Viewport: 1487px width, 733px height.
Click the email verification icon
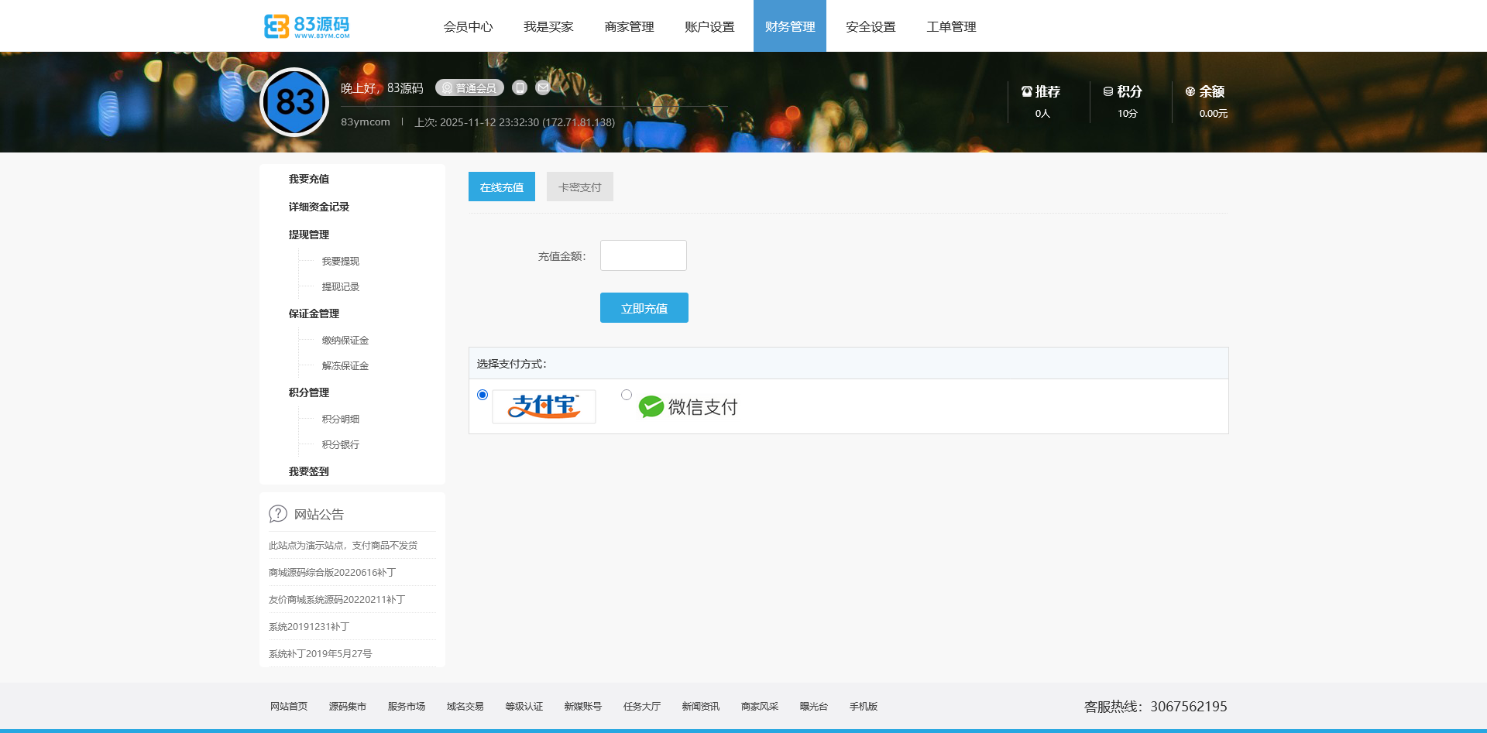543,87
